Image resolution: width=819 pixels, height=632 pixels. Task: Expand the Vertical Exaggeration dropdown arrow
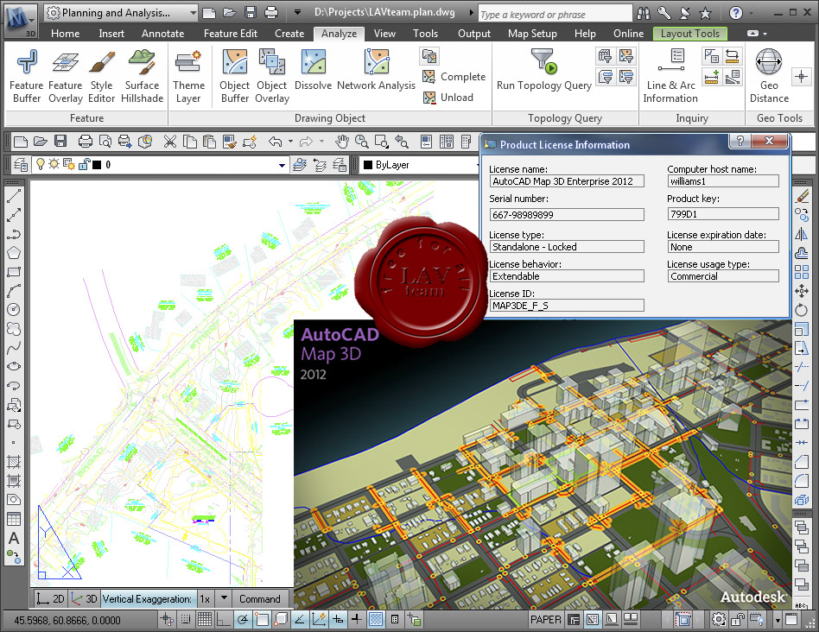click(x=224, y=598)
